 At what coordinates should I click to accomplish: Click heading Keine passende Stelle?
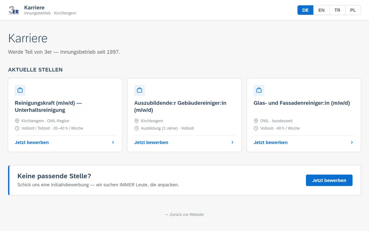click(x=54, y=176)
